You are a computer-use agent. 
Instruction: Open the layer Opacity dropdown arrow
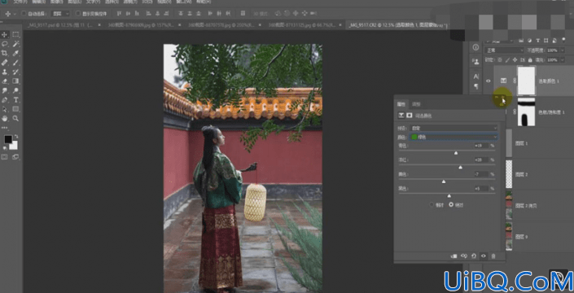(563, 50)
